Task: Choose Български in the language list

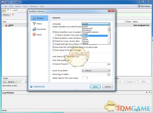Action: coord(95,30)
